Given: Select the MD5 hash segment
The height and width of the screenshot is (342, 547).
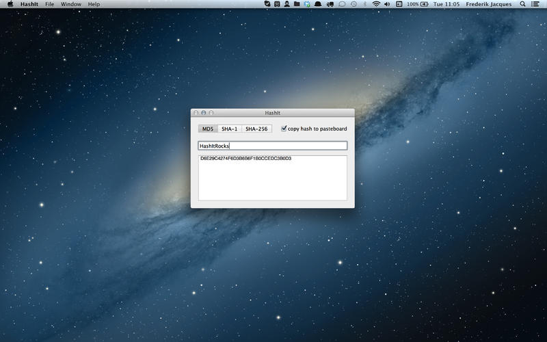Looking at the screenshot, I should [208, 129].
